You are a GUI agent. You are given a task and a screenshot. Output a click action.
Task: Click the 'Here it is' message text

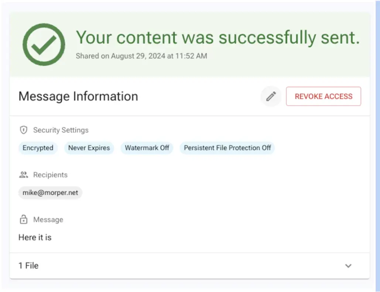coord(35,237)
